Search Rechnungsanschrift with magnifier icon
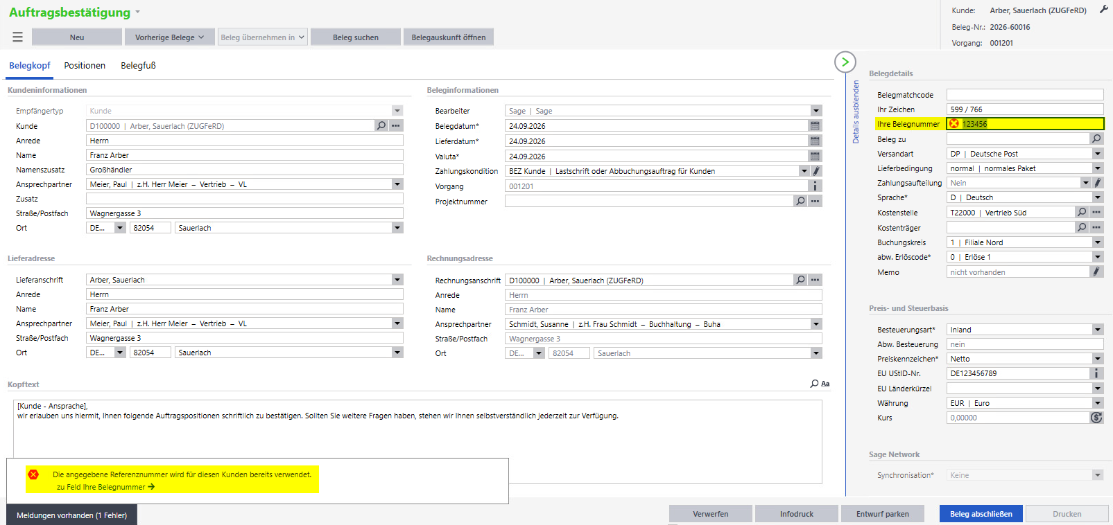 [800, 281]
